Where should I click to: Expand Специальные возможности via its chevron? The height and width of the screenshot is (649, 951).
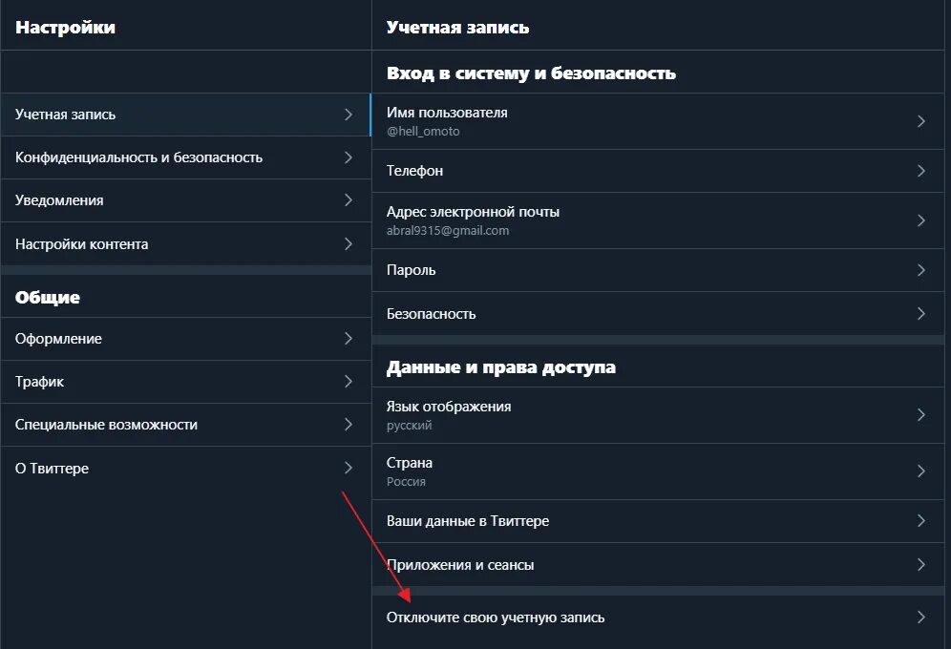[x=349, y=424]
